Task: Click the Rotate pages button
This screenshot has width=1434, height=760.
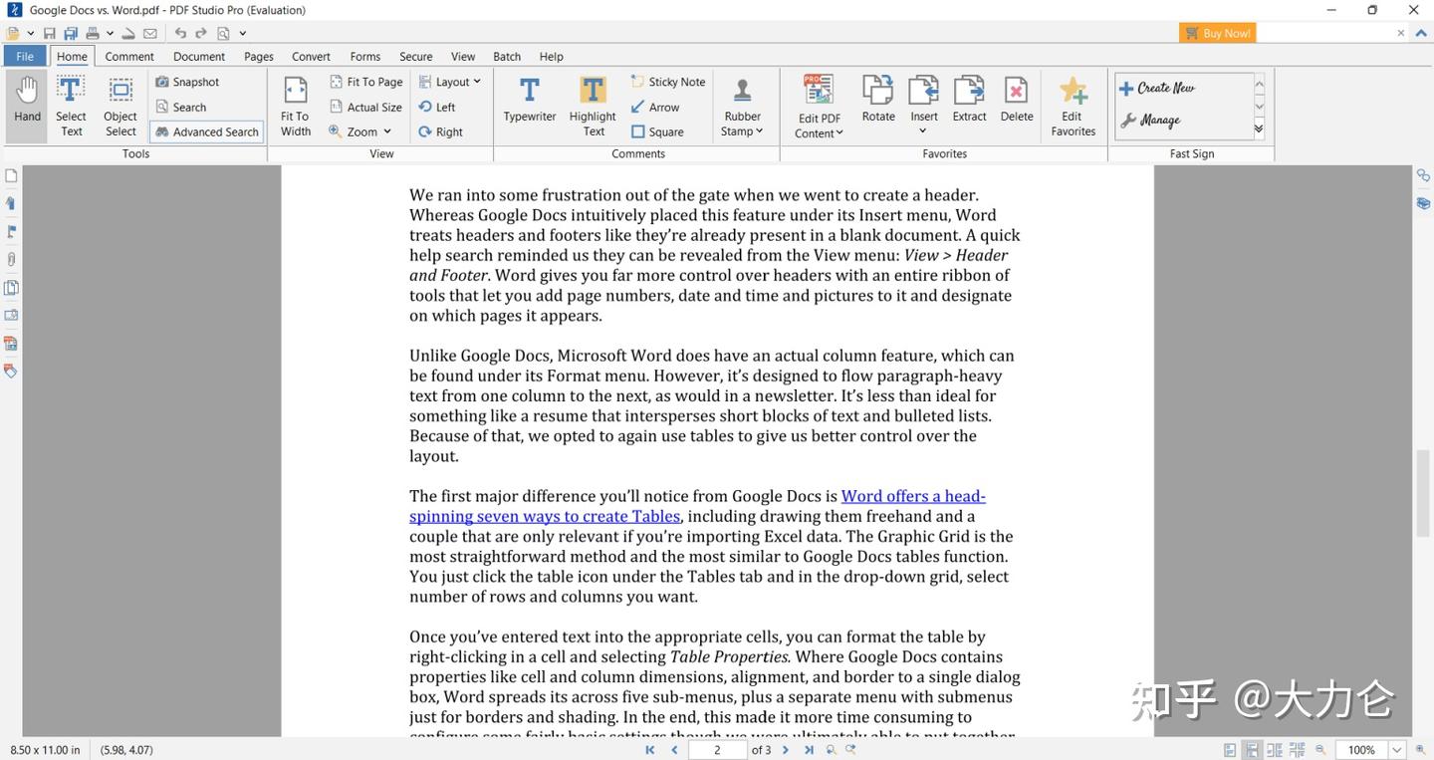Action: click(x=878, y=100)
